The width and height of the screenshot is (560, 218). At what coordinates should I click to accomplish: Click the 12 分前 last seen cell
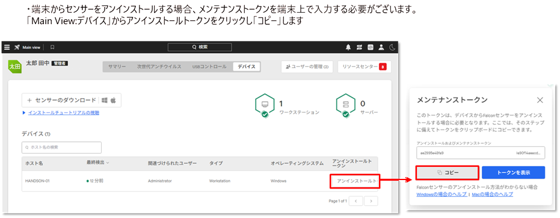95,181
